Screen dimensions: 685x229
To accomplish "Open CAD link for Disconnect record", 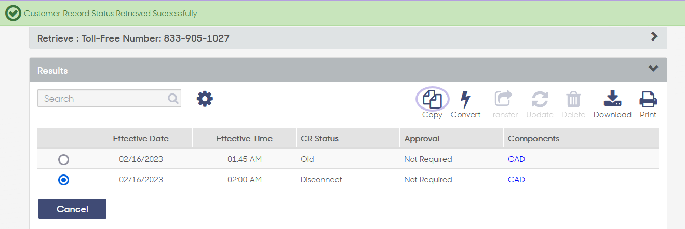I will [516, 180].
